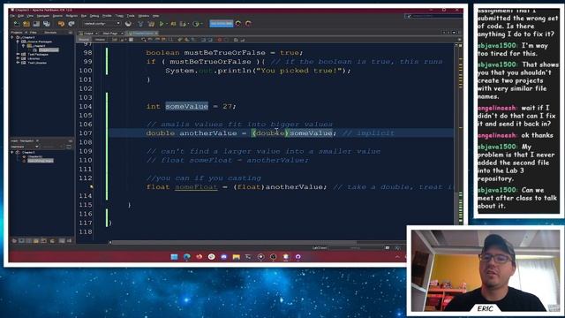
Task: Click the Save All toolbar icon
Action: tap(47, 24)
